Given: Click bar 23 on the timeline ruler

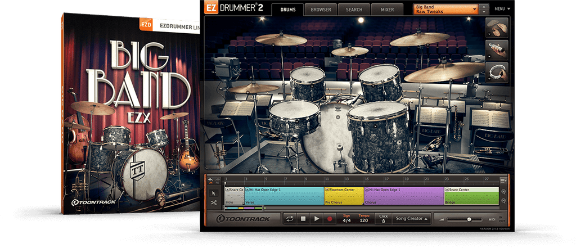Looking at the screenshot, I should coord(446,179).
